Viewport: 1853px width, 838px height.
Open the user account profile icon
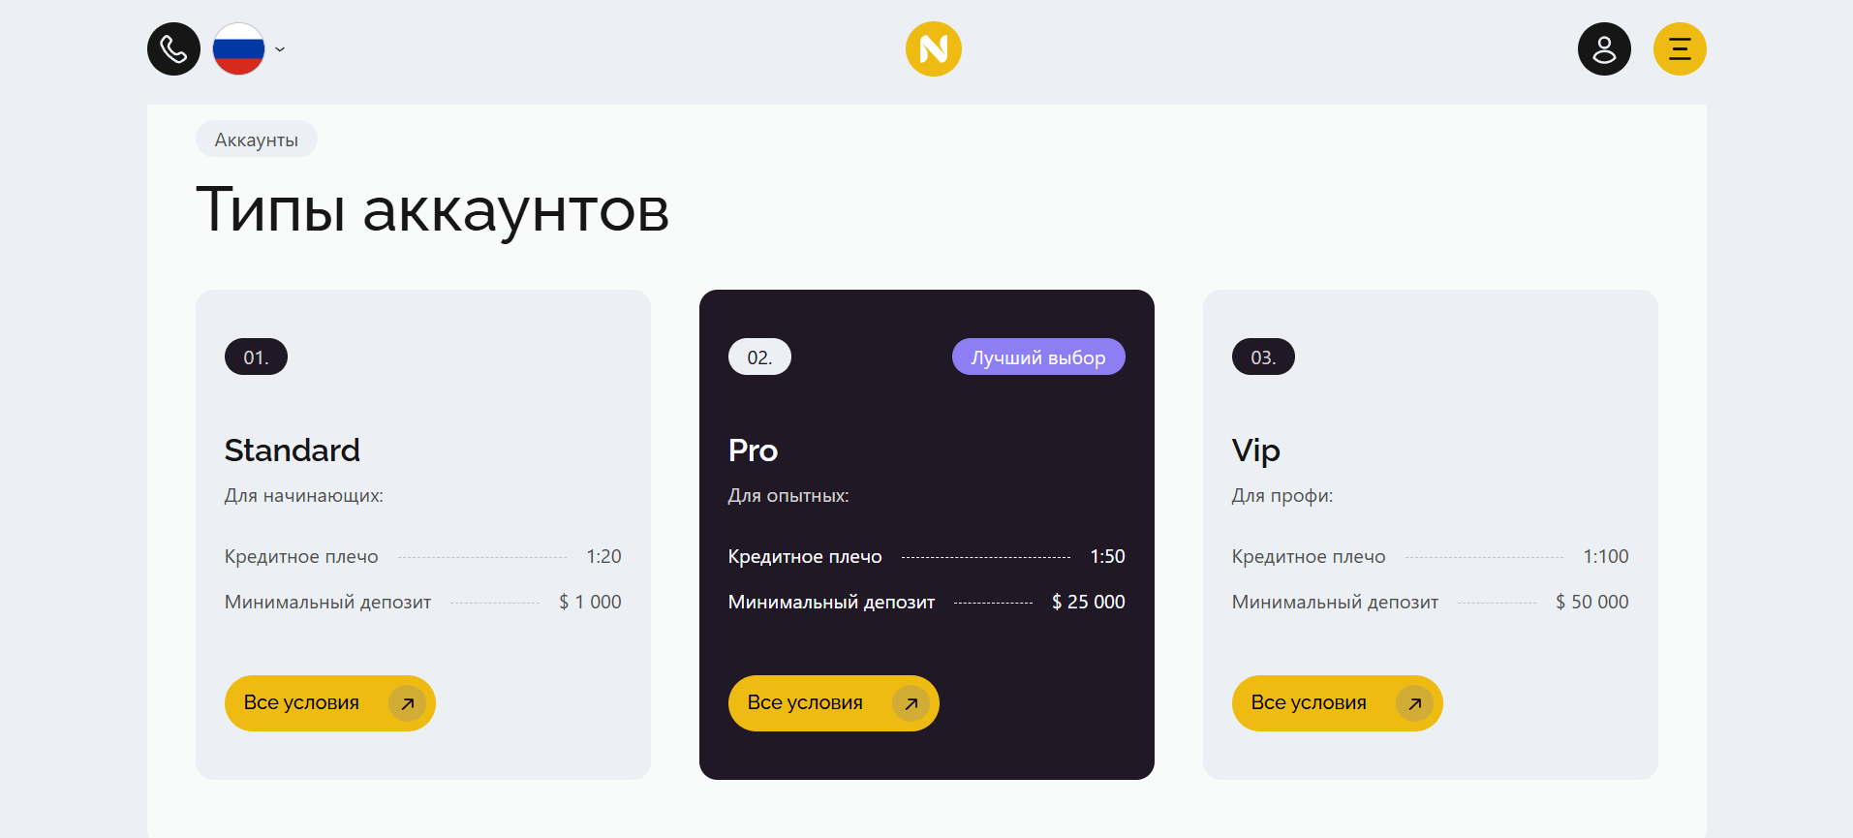(1604, 48)
